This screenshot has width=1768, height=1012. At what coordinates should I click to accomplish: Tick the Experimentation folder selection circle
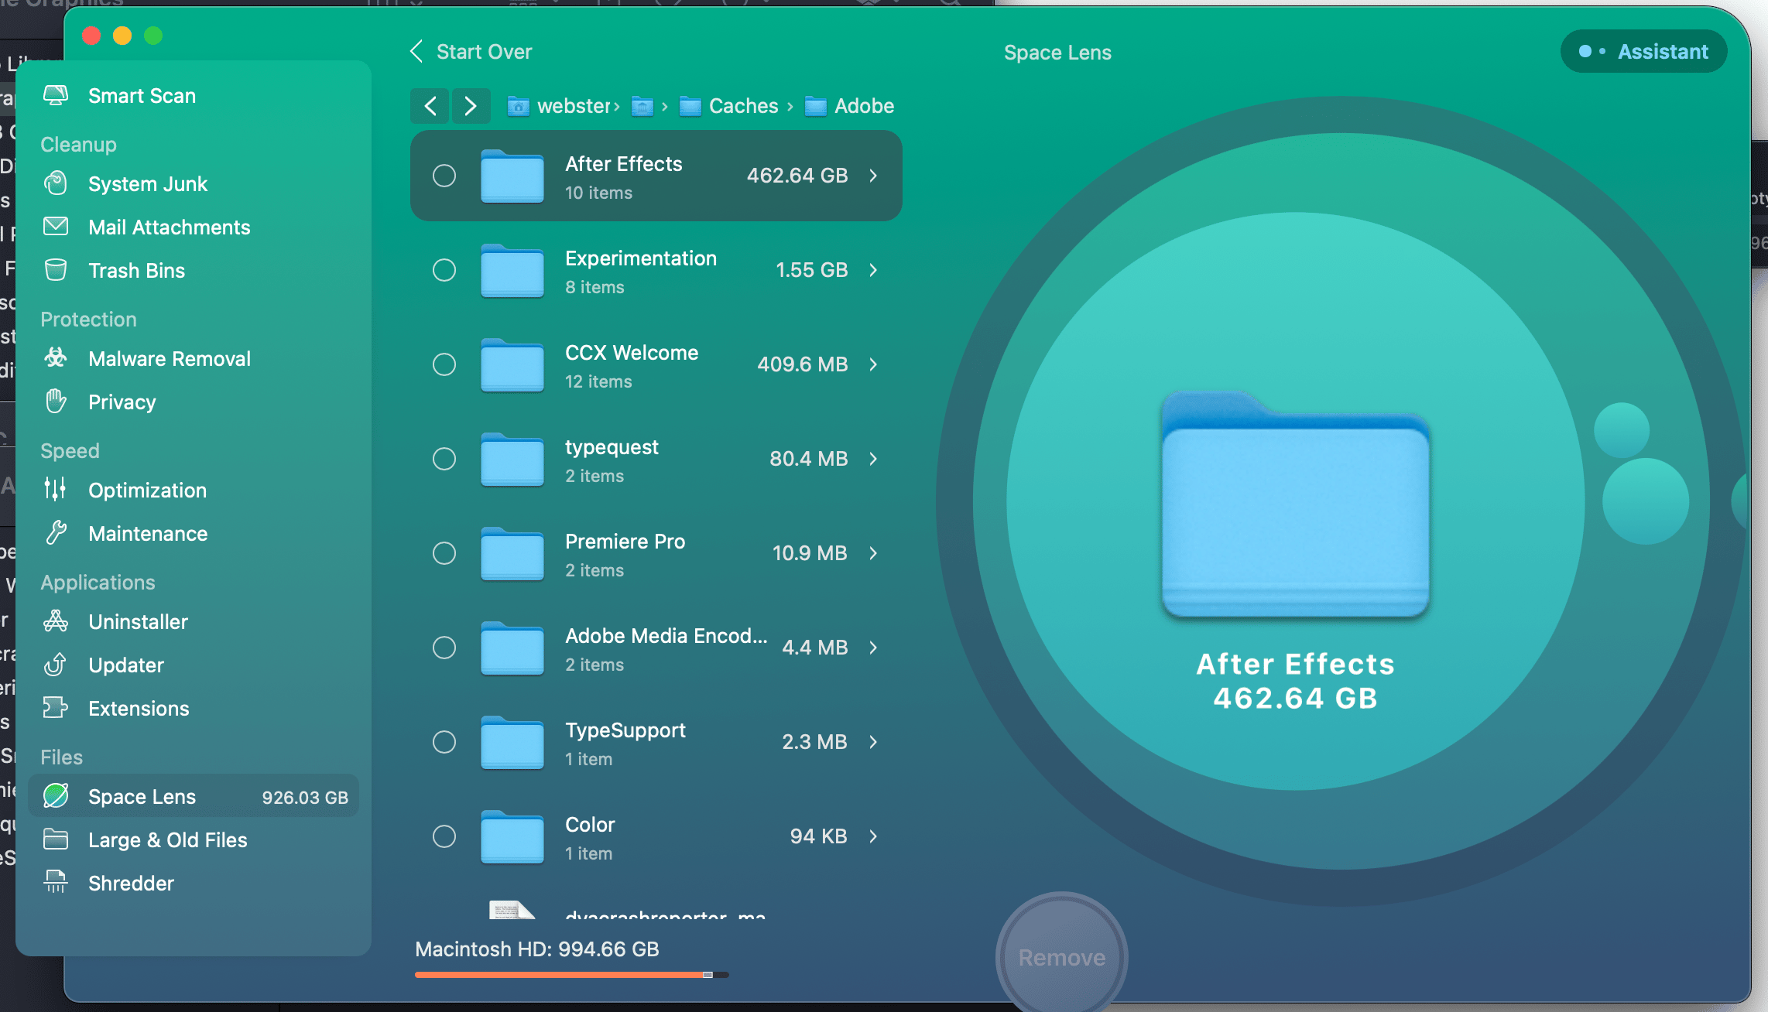(444, 270)
